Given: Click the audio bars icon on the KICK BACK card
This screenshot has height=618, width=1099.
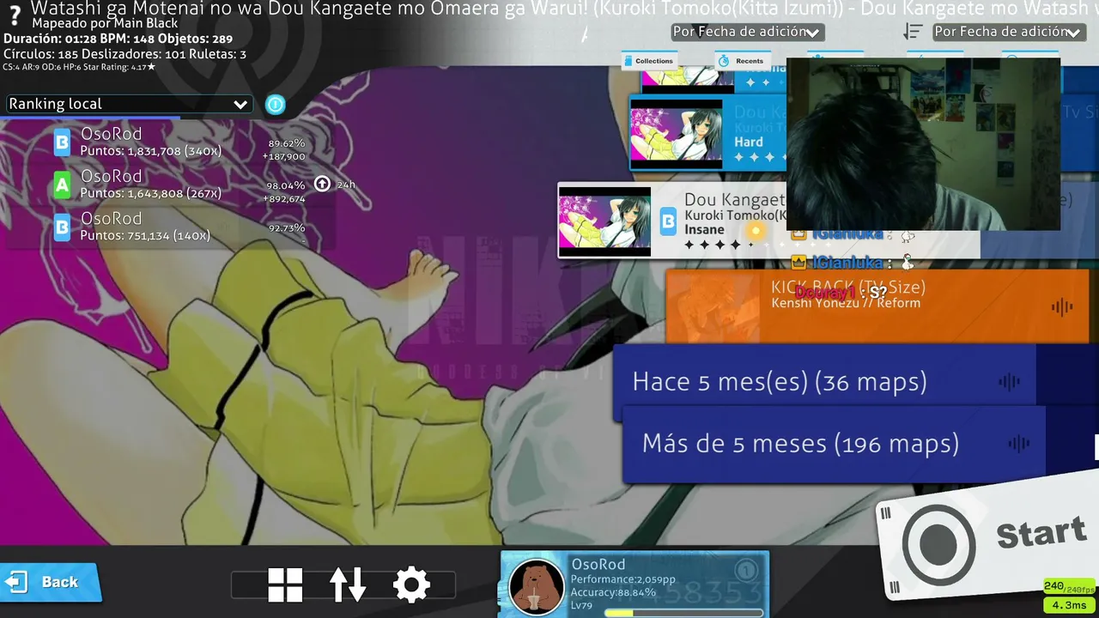Looking at the screenshot, I should coord(1063,307).
